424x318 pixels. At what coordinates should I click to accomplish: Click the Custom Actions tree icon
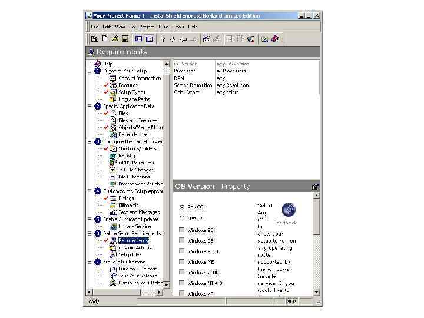pos(112,247)
